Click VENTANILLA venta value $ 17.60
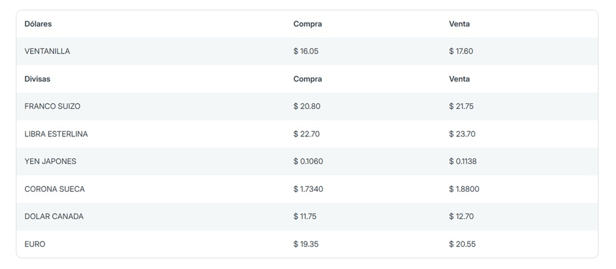The height and width of the screenshot is (269, 616). point(461,51)
